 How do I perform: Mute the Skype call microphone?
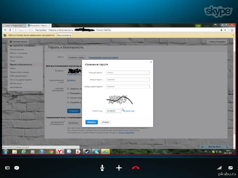point(102,168)
